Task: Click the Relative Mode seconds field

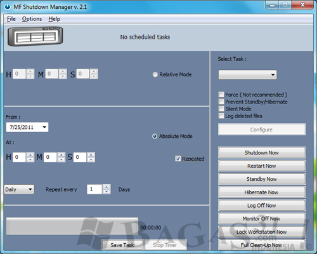Action: pyautogui.click(x=82, y=74)
